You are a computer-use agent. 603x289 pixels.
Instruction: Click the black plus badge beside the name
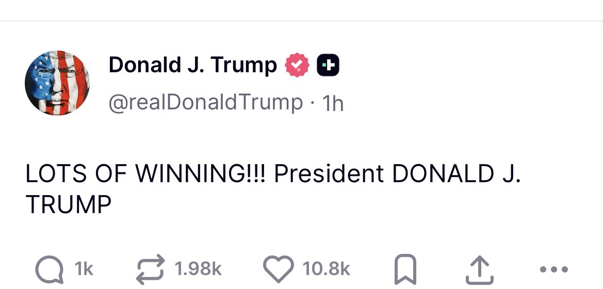pos(328,66)
